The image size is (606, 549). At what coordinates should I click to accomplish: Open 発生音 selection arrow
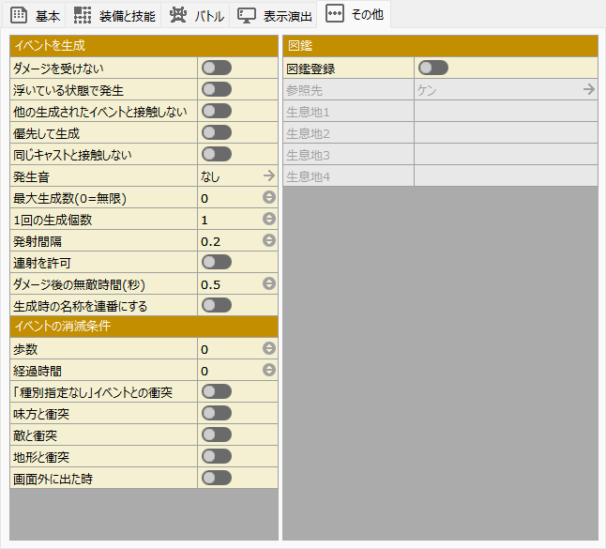[x=269, y=175]
